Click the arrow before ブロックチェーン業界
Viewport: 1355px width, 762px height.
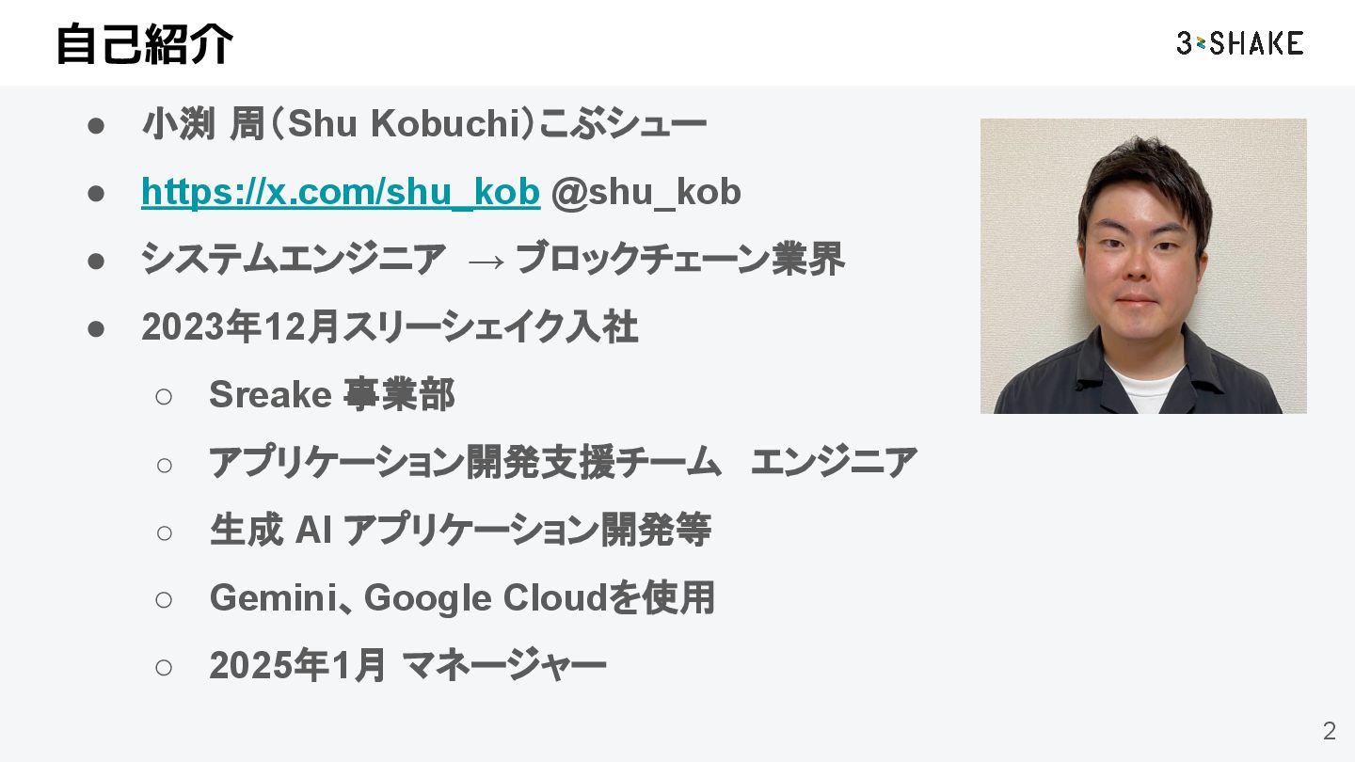click(x=486, y=262)
